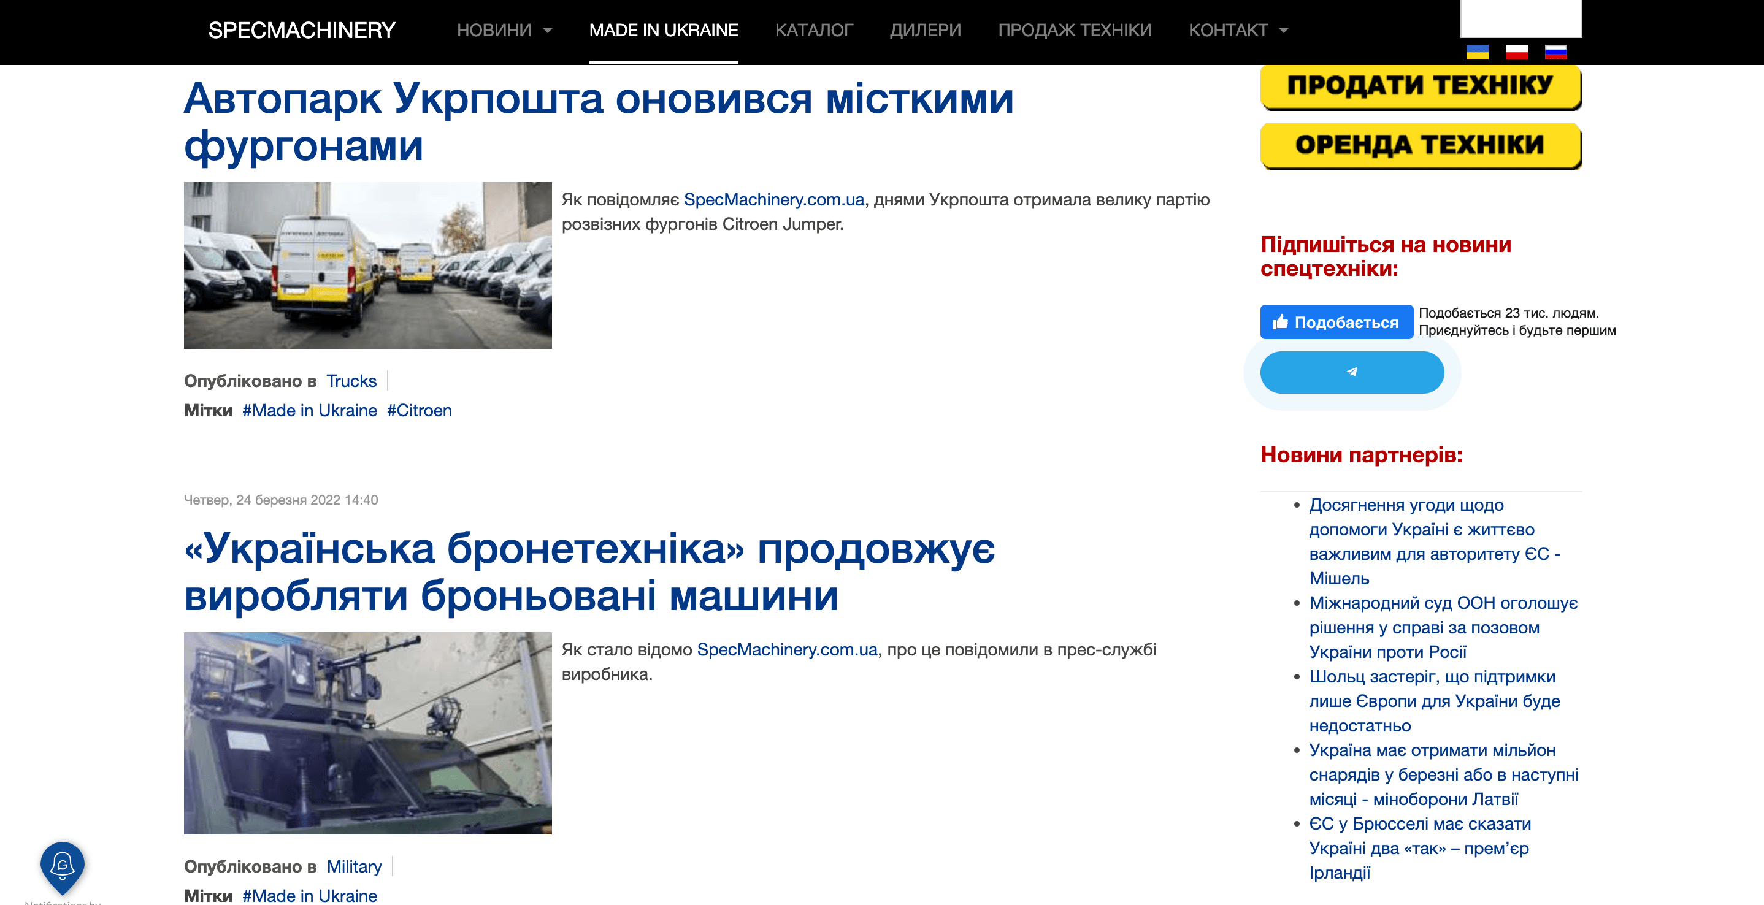Open partner news Шольц застеріг
The width and height of the screenshot is (1764, 905).
1435,701
